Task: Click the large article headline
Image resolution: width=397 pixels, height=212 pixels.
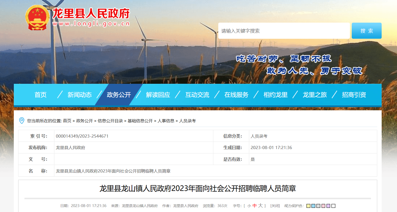Action: (198, 188)
